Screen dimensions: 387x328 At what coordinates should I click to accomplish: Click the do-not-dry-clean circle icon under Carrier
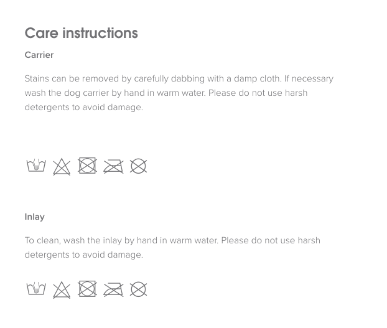click(x=138, y=166)
